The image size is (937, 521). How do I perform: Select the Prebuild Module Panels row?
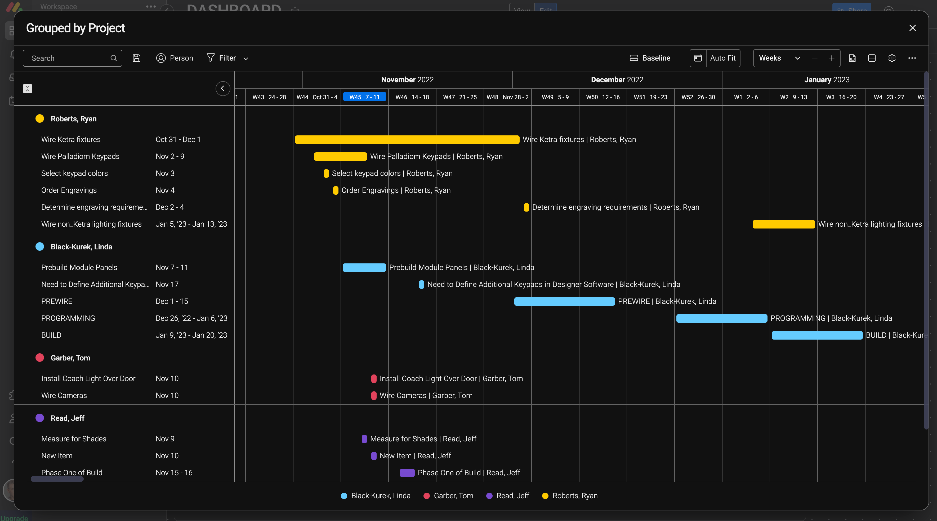[124, 267]
